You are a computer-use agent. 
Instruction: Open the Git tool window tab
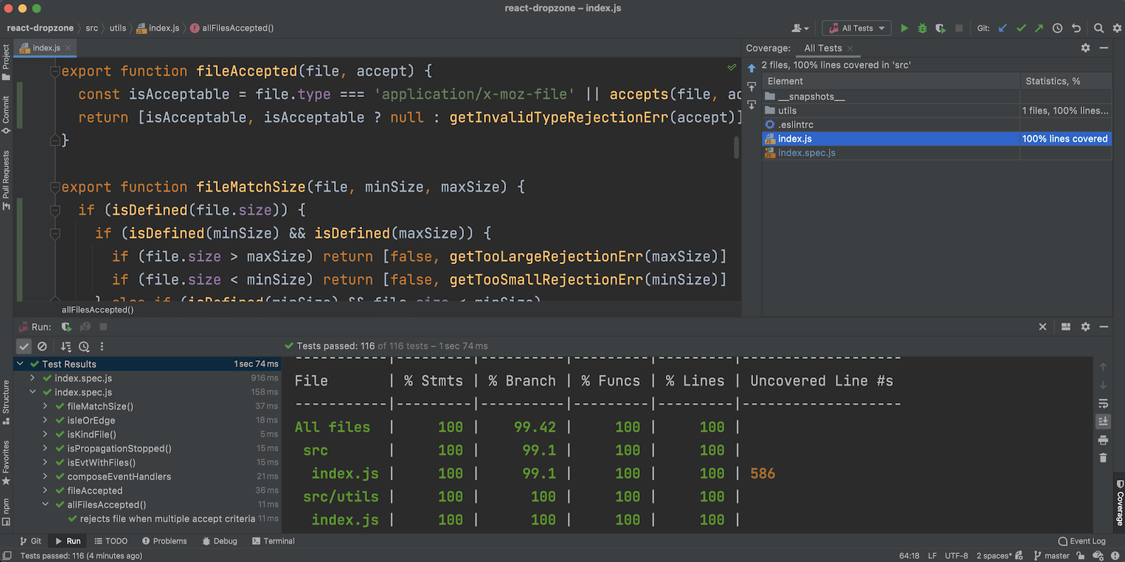[x=31, y=541]
